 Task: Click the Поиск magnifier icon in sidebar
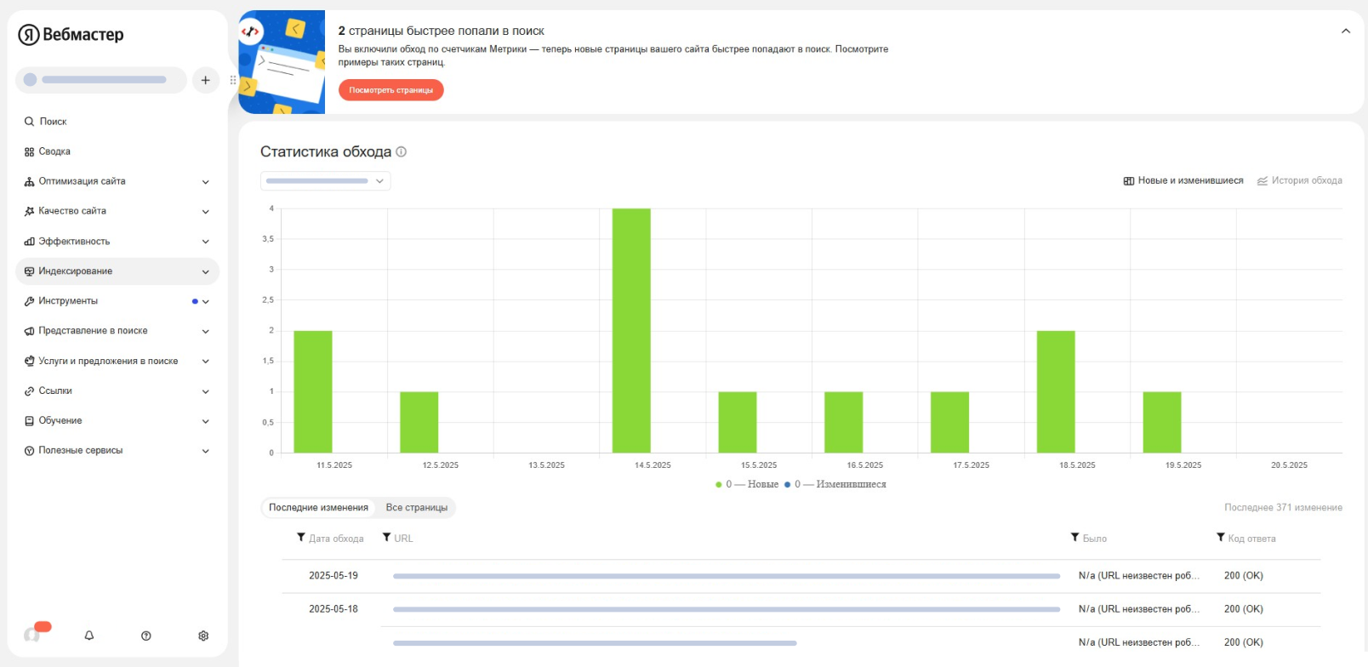pyautogui.click(x=29, y=122)
